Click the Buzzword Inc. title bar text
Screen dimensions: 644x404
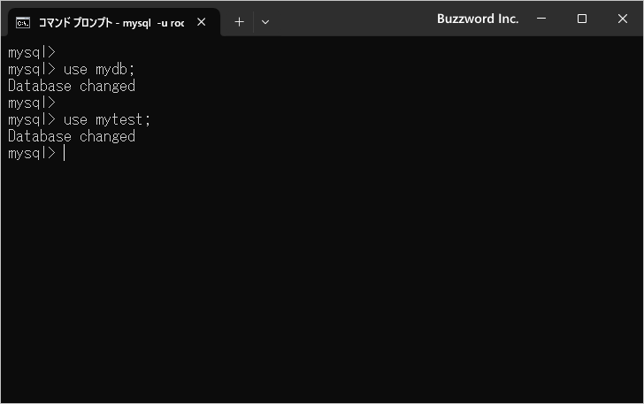478,19
